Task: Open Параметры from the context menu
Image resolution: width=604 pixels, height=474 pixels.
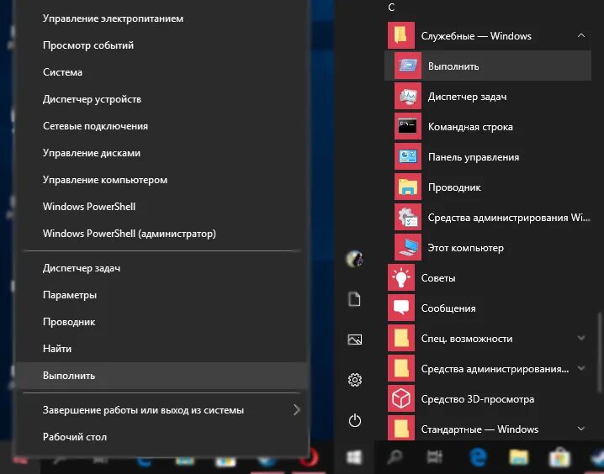Action: pyautogui.click(x=69, y=295)
